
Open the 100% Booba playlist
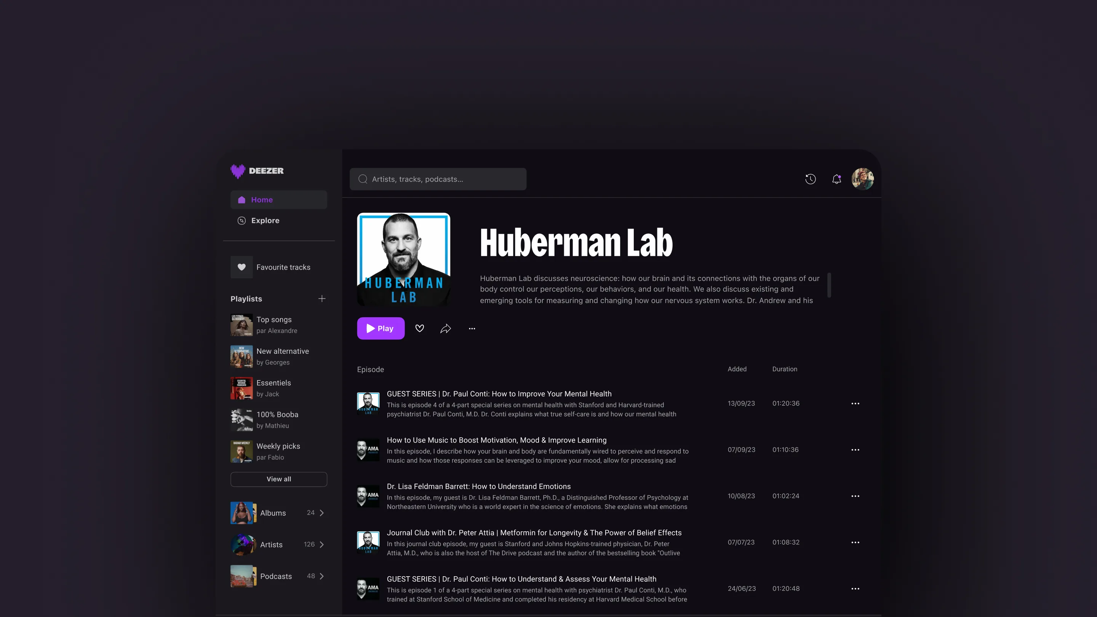[278, 420]
